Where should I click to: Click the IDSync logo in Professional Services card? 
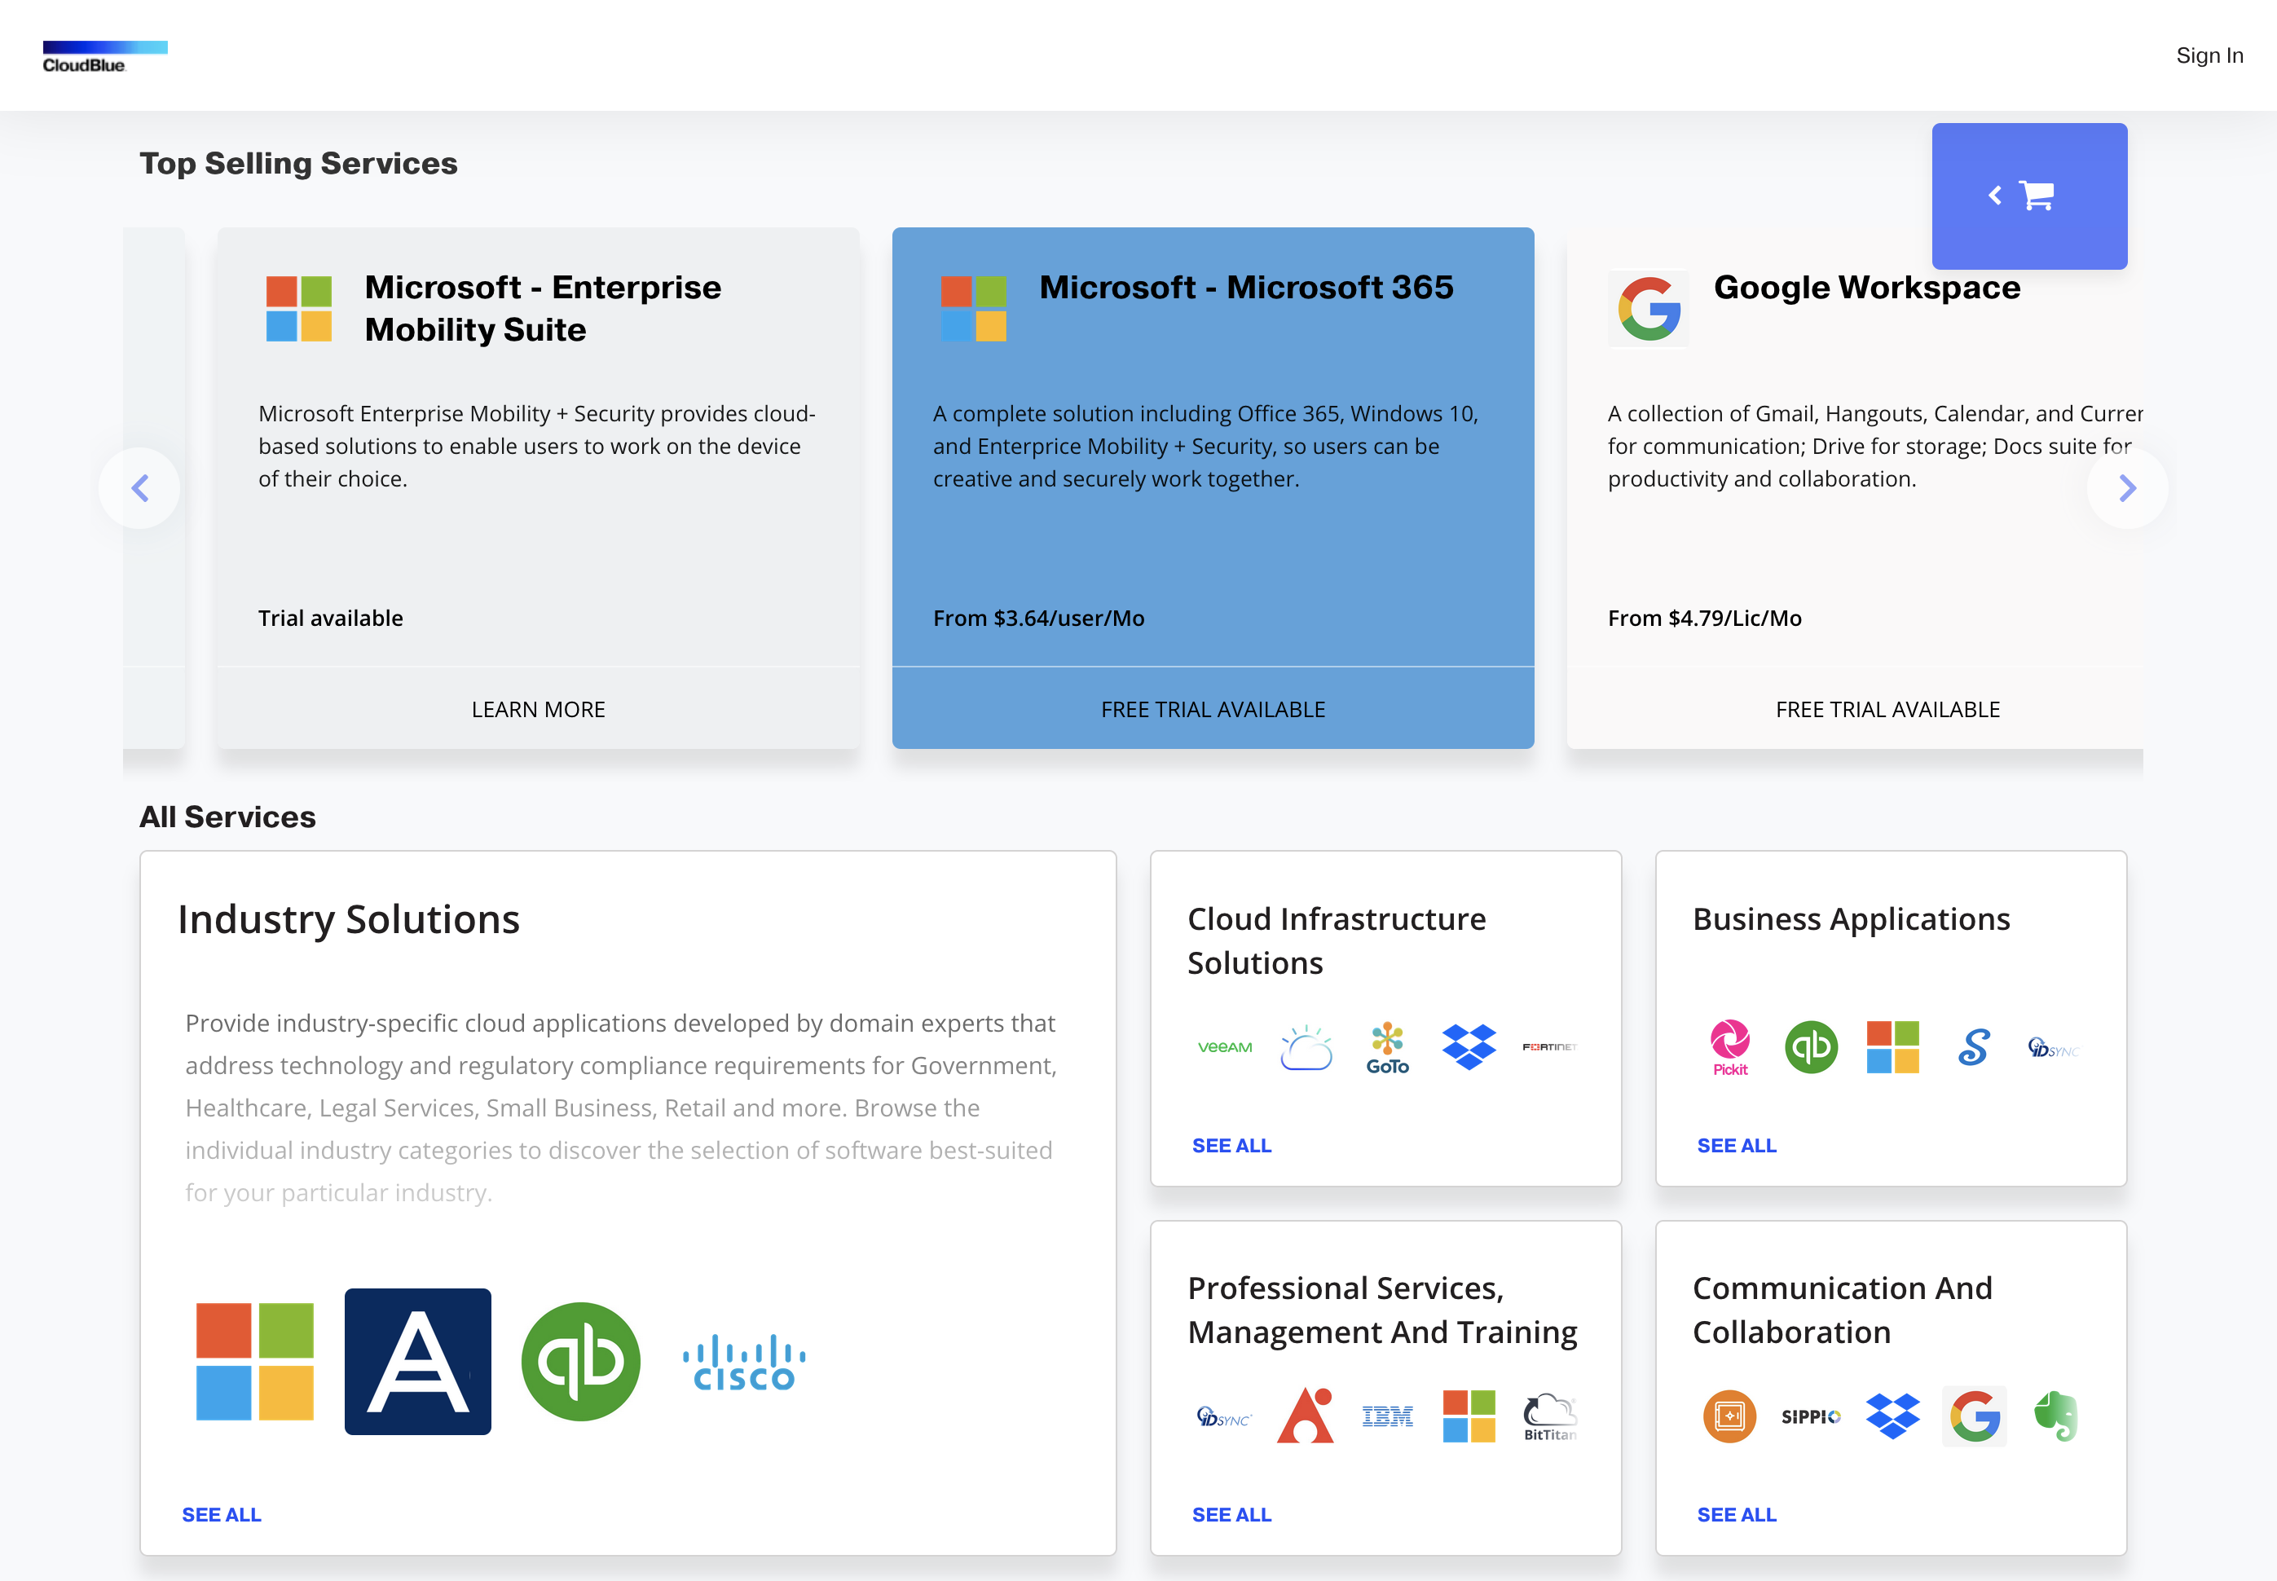pyautogui.click(x=1224, y=1416)
